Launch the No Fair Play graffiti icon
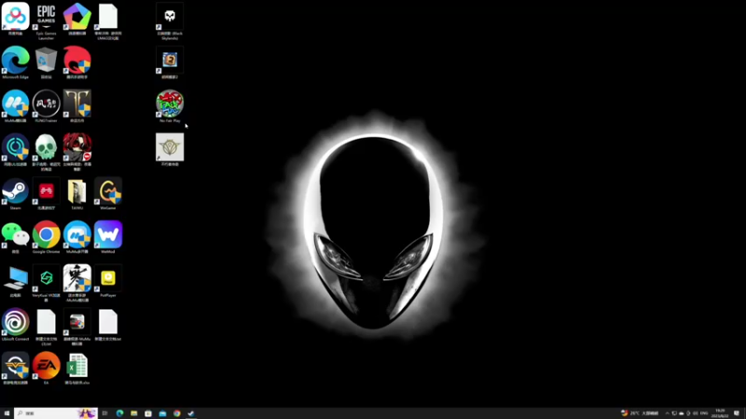The width and height of the screenshot is (746, 419). [x=170, y=104]
